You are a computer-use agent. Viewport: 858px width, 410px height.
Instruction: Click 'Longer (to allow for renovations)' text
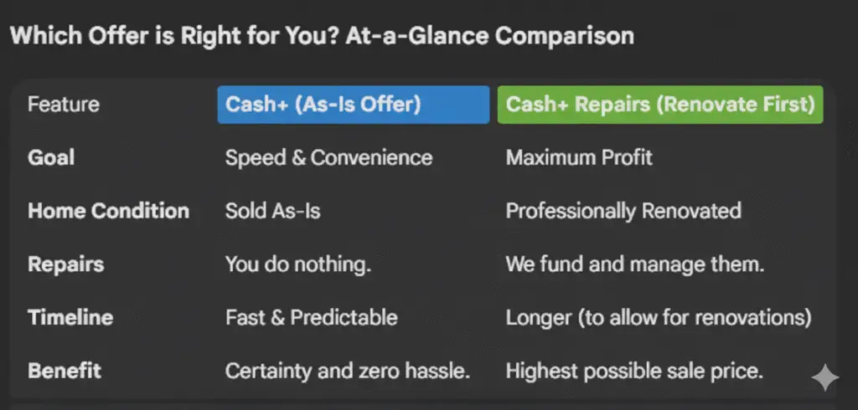point(659,317)
